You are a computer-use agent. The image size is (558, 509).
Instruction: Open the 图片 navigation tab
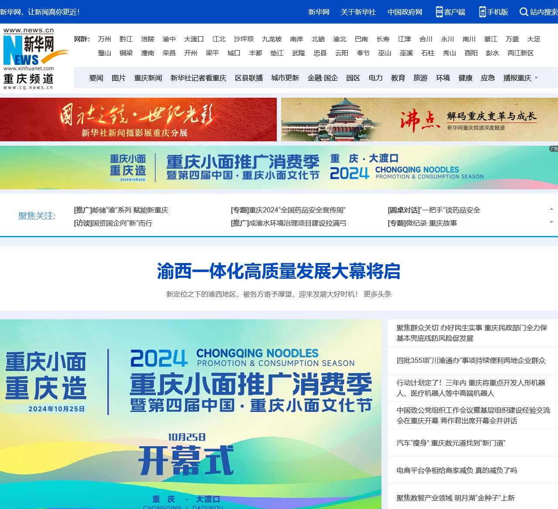pos(119,78)
